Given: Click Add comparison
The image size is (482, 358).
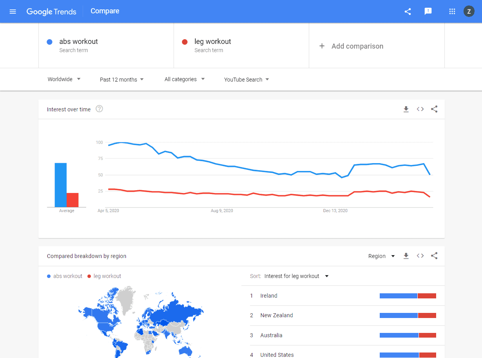Looking at the screenshot, I should click(x=357, y=46).
